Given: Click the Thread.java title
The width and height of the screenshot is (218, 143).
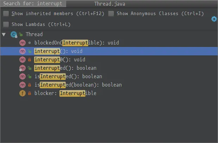Looking at the screenshot, I should (110, 4).
